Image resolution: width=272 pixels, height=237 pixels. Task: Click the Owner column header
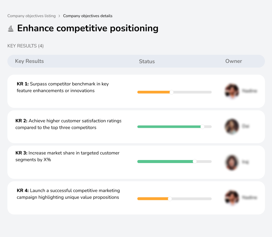tap(234, 61)
